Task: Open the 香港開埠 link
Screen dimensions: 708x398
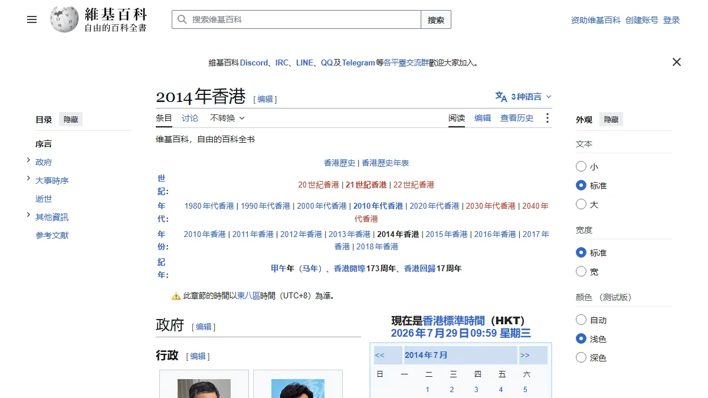Action: pyautogui.click(x=350, y=268)
